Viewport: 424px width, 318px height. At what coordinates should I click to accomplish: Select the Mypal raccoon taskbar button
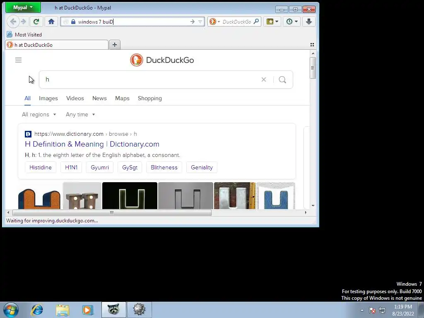(113, 310)
